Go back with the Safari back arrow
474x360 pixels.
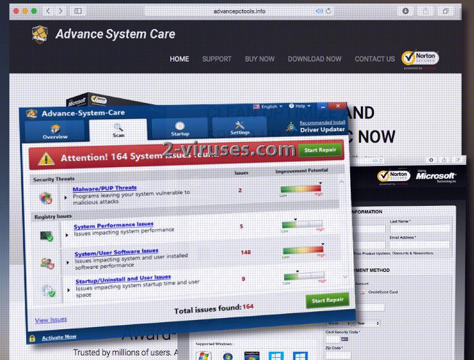tap(49, 11)
